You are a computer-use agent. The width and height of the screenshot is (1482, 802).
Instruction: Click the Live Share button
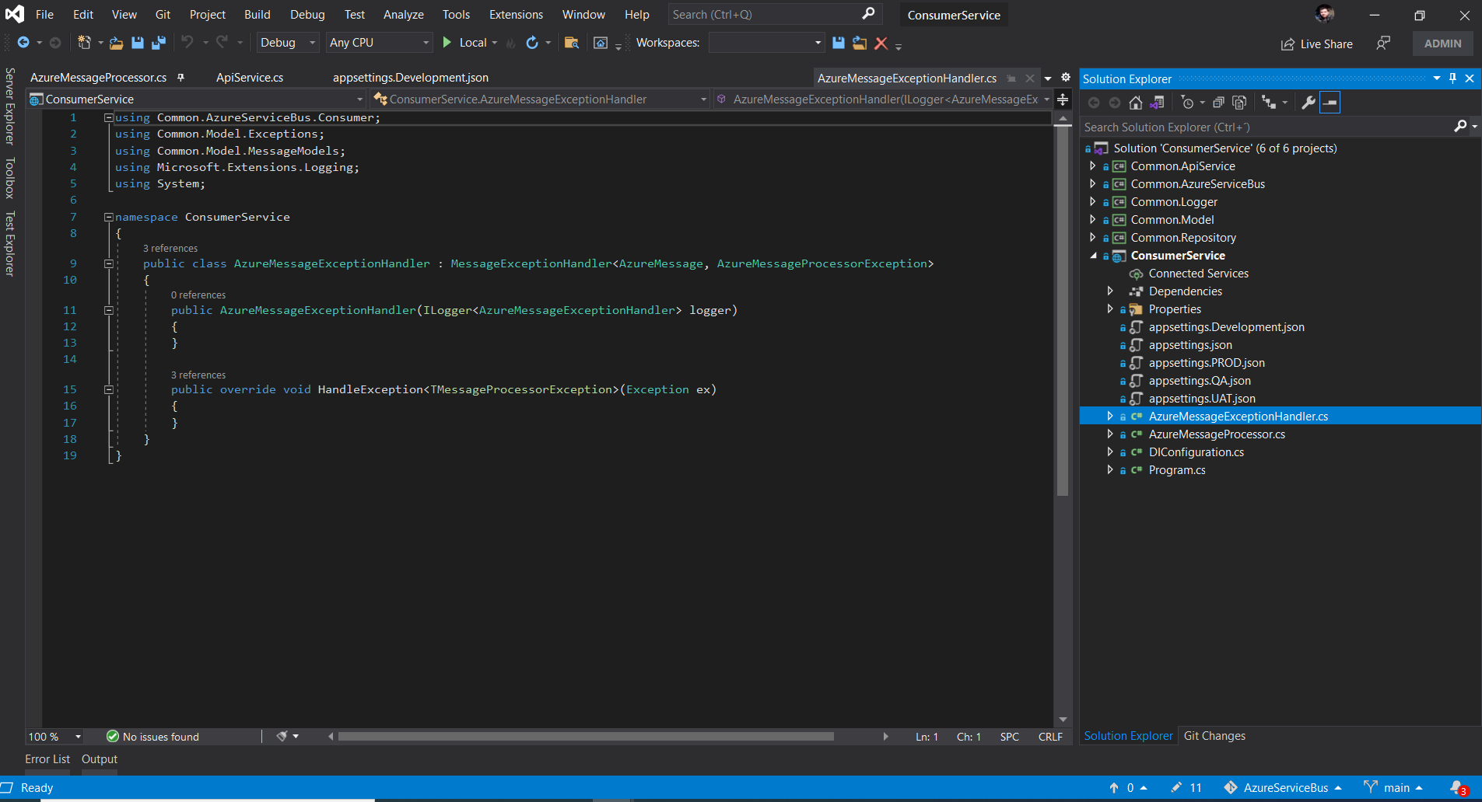[1316, 44]
